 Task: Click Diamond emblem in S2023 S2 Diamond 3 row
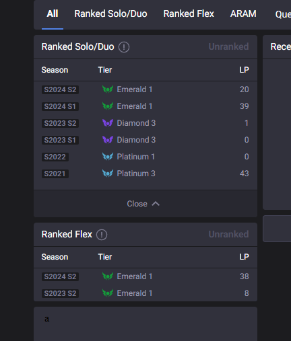point(108,123)
